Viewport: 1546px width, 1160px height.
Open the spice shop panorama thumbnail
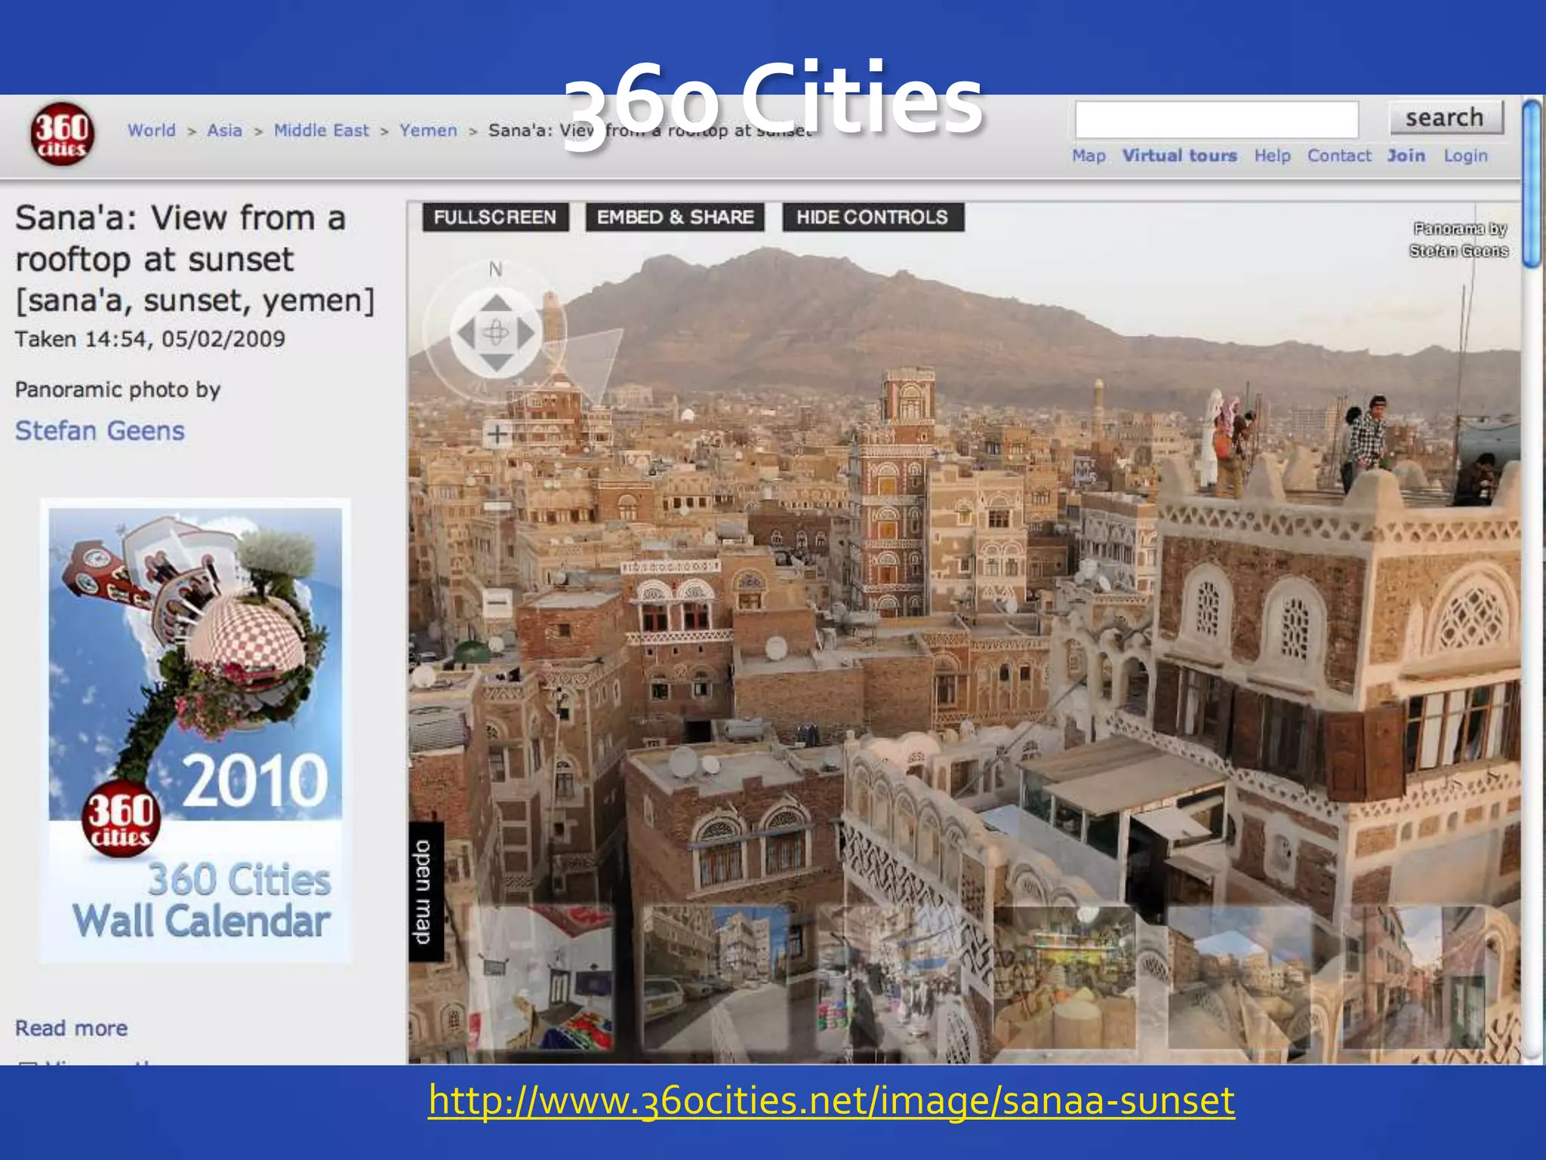tap(1065, 978)
